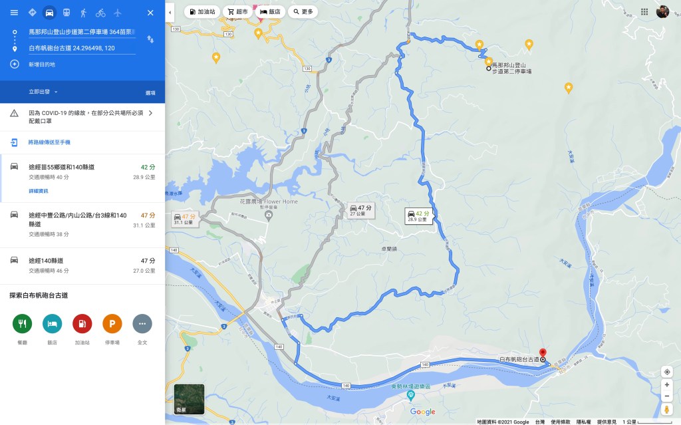Toggle satellite view thumbnail
The width and height of the screenshot is (681, 425).
[x=190, y=399]
